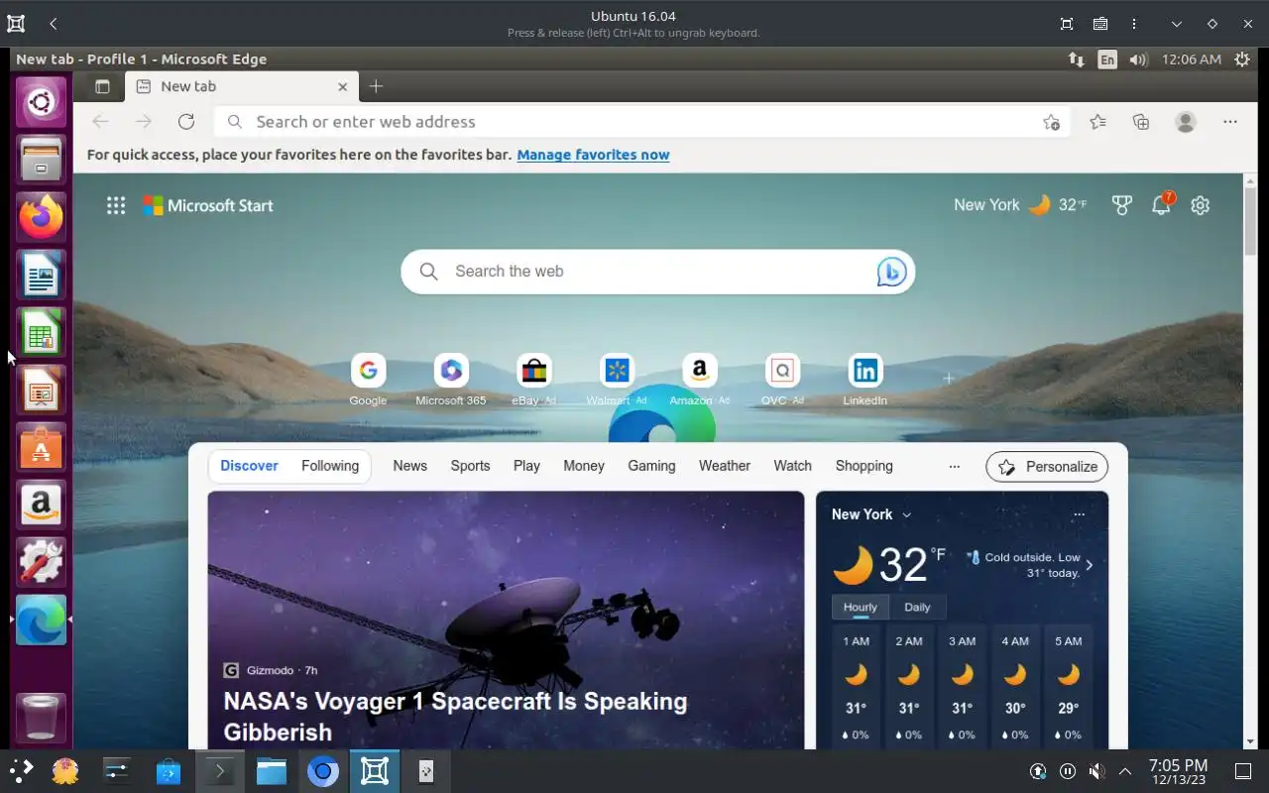Open the Edge tab actions menu icon
Image resolution: width=1269 pixels, height=793 pixels.
point(102,86)
